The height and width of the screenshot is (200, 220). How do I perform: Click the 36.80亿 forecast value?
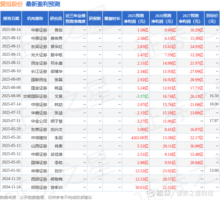tap(197, 146)
